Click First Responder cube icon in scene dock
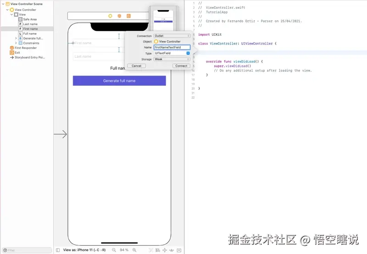Image resolution: width=367 pixels, height=254 pixels. coord(119,16)
